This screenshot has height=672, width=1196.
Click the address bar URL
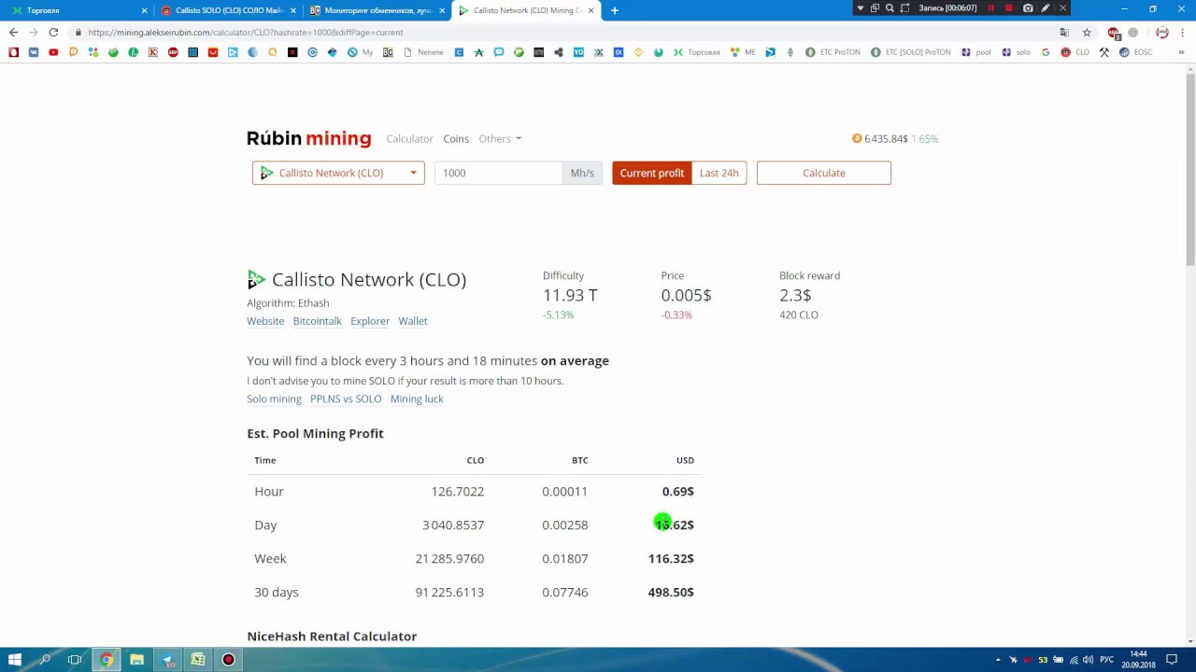[x=246, y=32]
